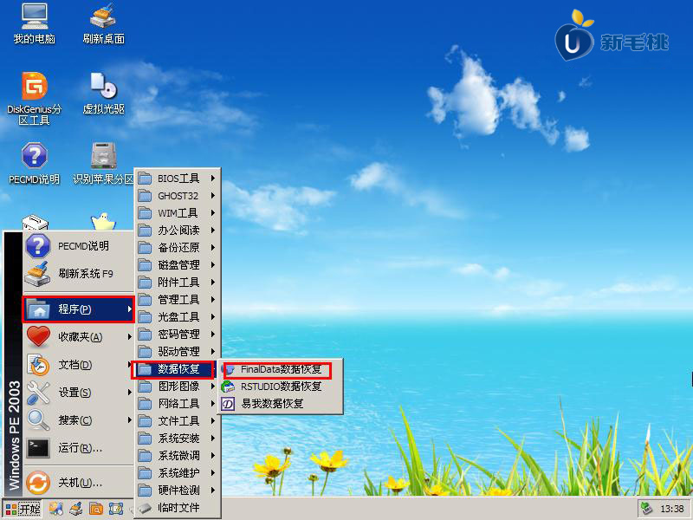Expand the 系统维护 folder submenu

[x=178, y=473]
